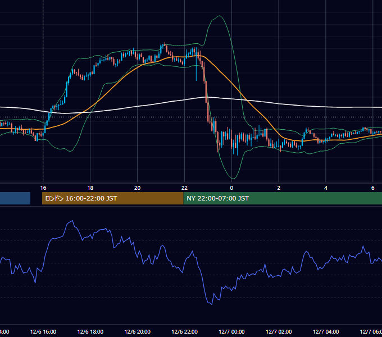The image size is (382, 337).
Task: Click the blue session bar before London
Action: pos(15,198)
